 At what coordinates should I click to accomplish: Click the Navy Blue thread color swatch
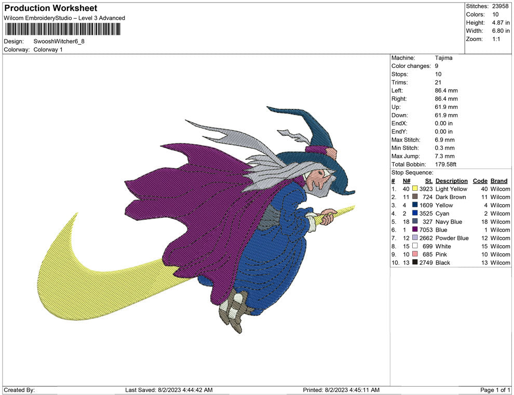[x=415, y=221]
